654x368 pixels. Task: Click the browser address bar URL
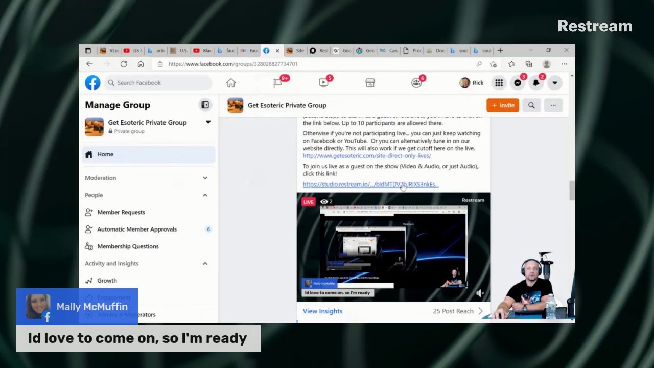point(233,64)
